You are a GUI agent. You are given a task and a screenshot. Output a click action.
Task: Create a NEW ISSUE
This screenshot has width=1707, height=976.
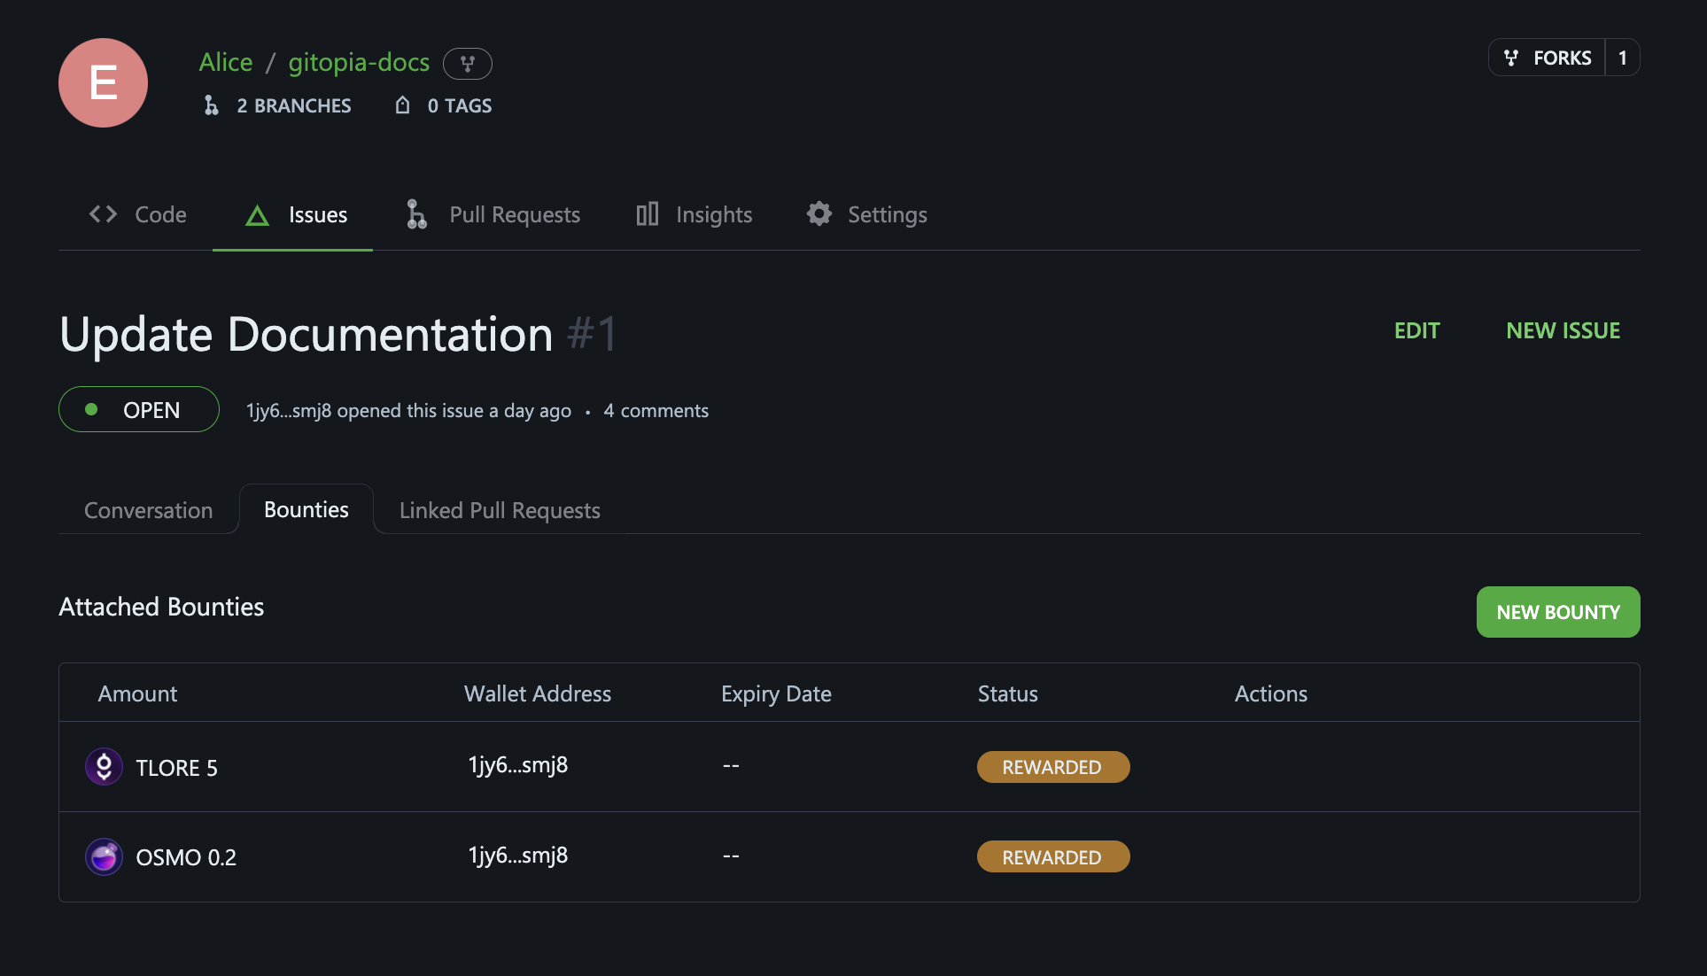click(1563, 330)
